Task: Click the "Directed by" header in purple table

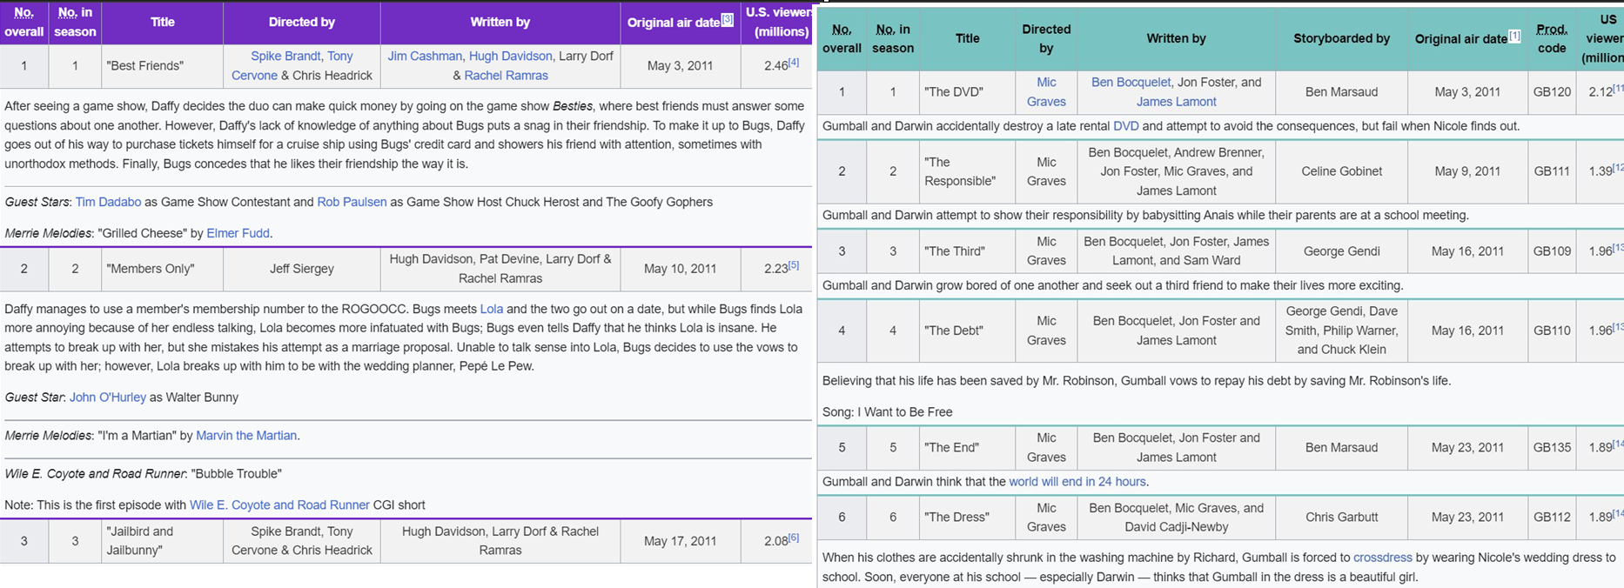Action: click(302, 23)
